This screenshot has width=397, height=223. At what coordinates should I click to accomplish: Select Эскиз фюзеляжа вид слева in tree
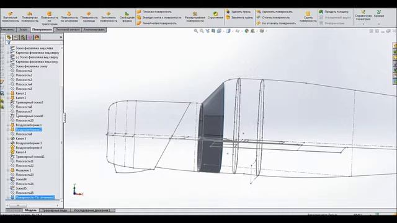click(34, 48)
